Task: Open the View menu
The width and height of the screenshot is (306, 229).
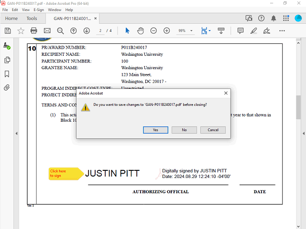Action: [26, 10]
